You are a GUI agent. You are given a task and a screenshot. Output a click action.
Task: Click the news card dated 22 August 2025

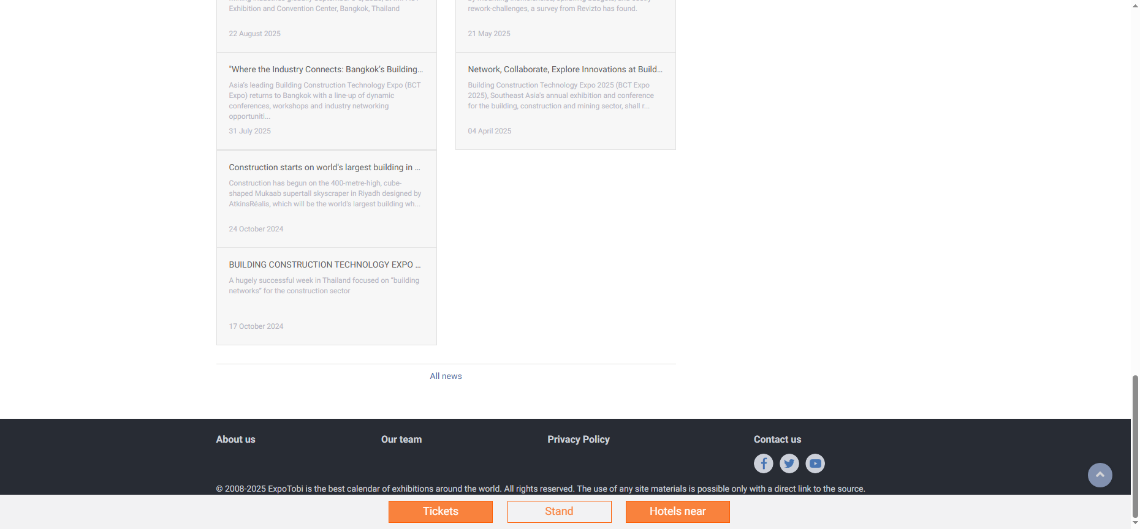point(326,24)
